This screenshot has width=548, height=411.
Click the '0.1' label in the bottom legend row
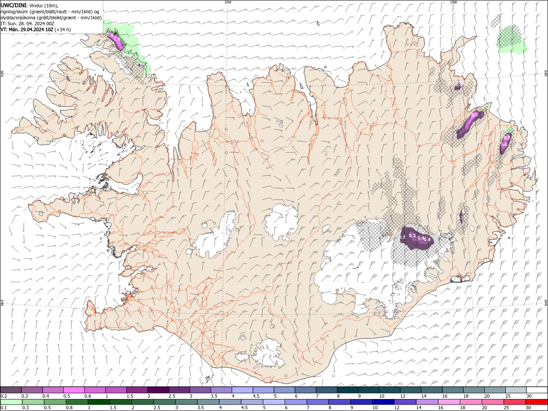(x=3, y=408)
